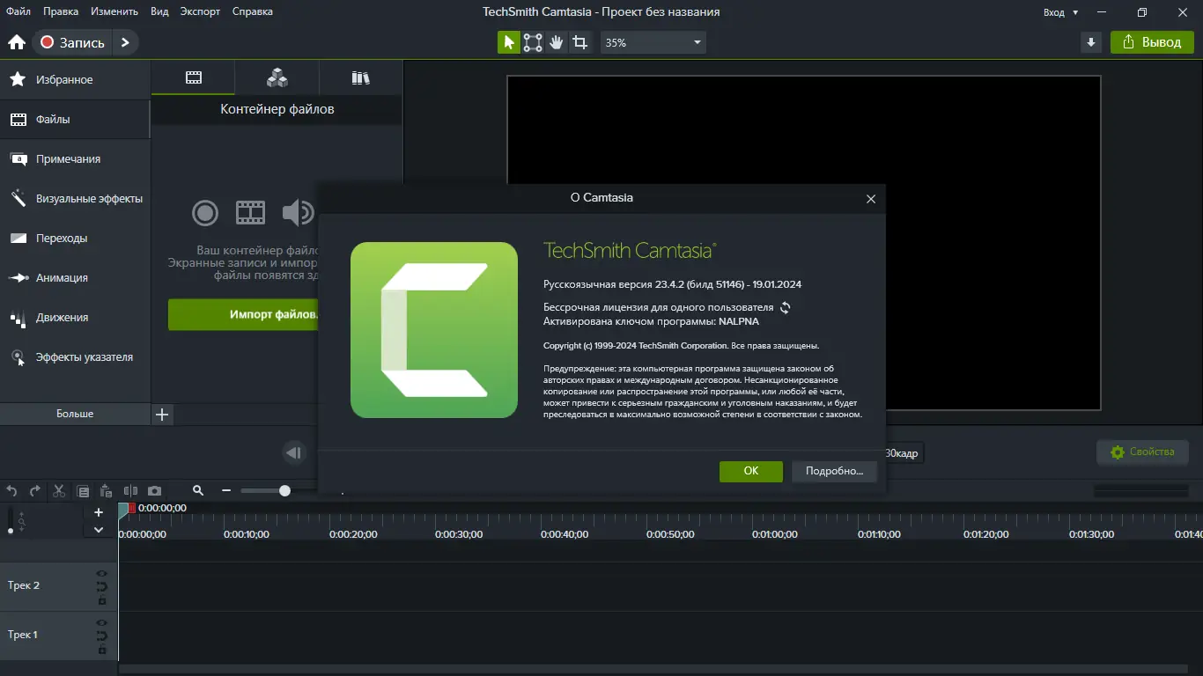Add a panel item with the plus beside Больше
The width and height of the screenshot is (1203, 676).
pyautogui.click(x=162, y=414)
